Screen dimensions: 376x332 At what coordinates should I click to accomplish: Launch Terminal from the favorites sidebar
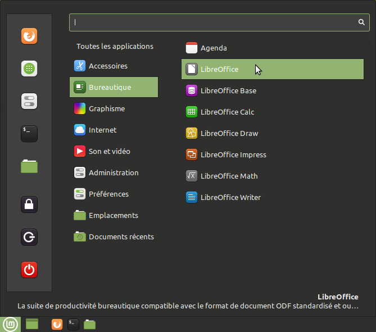29,134
